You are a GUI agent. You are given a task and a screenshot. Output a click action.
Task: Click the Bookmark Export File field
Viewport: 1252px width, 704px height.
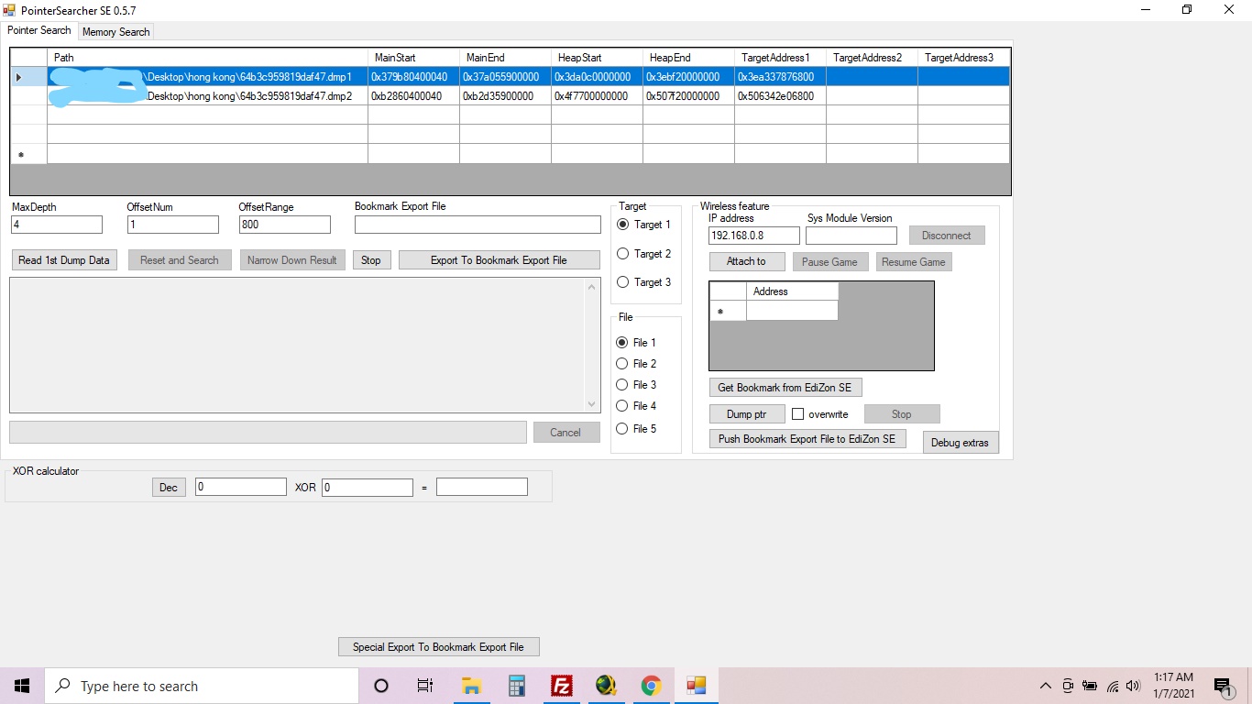478,225
